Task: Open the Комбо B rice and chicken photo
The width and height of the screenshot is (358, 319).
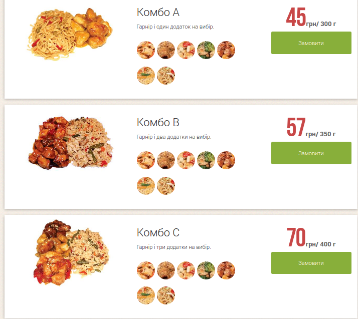Action: click(x=71, y=143)
